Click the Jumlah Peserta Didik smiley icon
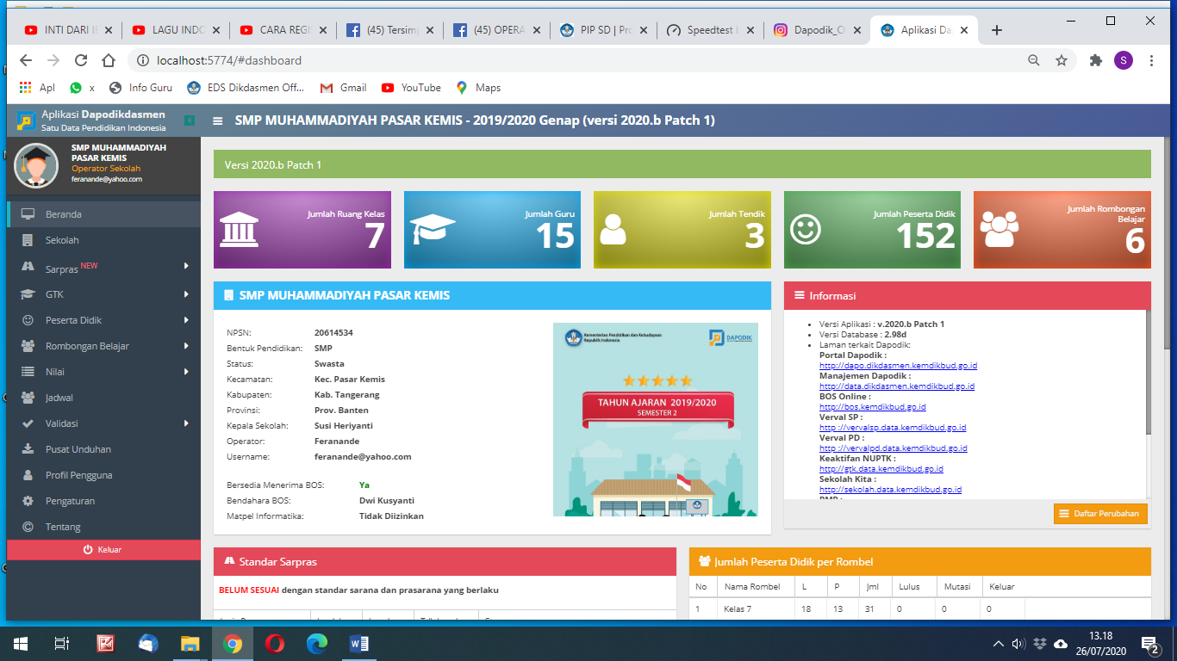Image resolution: width=1177 pixels, height=661 pixels. 806,230
